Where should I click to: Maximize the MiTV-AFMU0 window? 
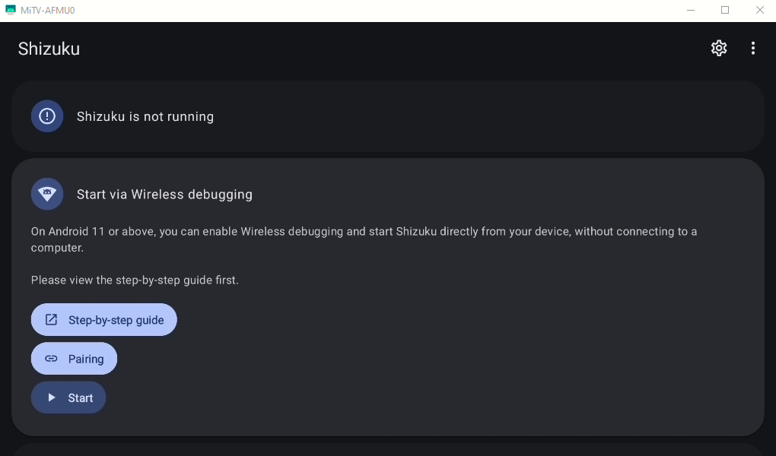[725, 10]
